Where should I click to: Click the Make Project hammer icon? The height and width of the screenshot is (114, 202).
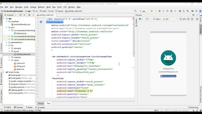135,11
